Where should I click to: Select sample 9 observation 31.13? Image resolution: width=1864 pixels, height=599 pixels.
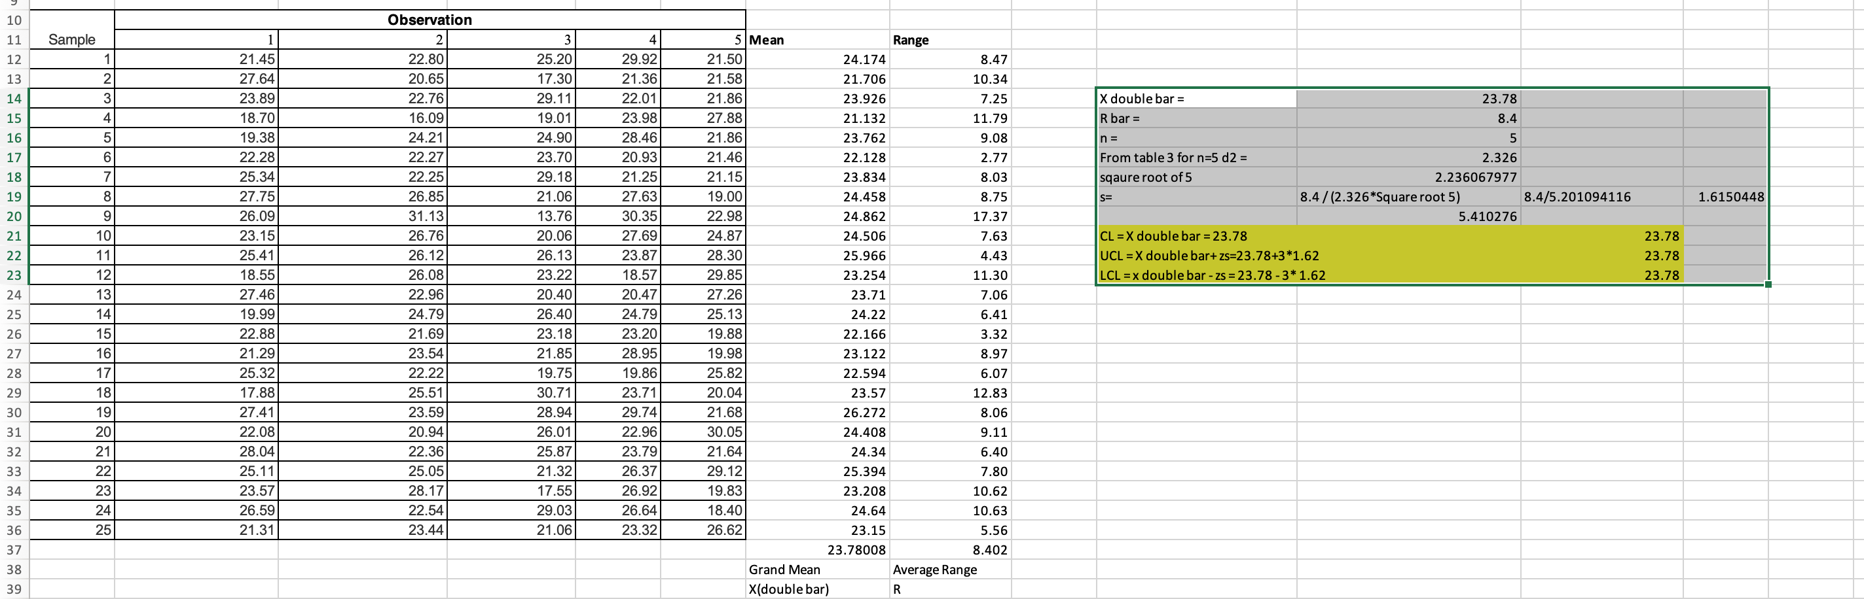pyautogui.click(x=363, y=216)
